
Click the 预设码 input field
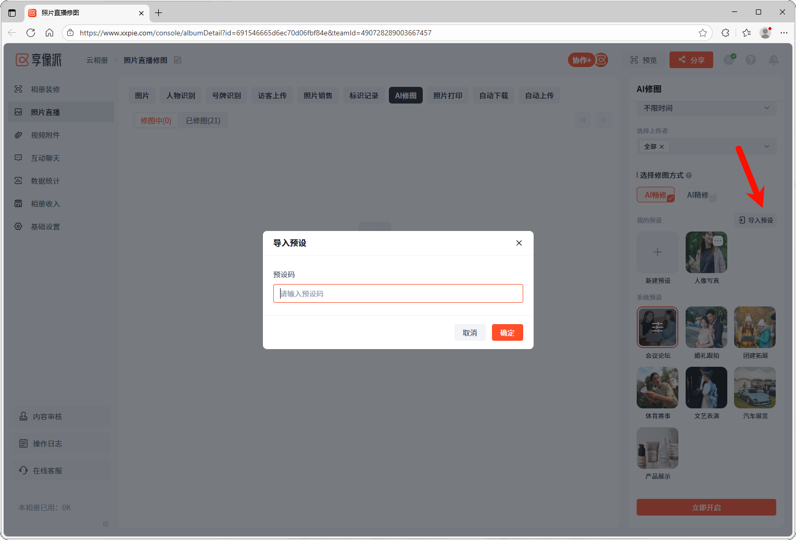point(398,293)
